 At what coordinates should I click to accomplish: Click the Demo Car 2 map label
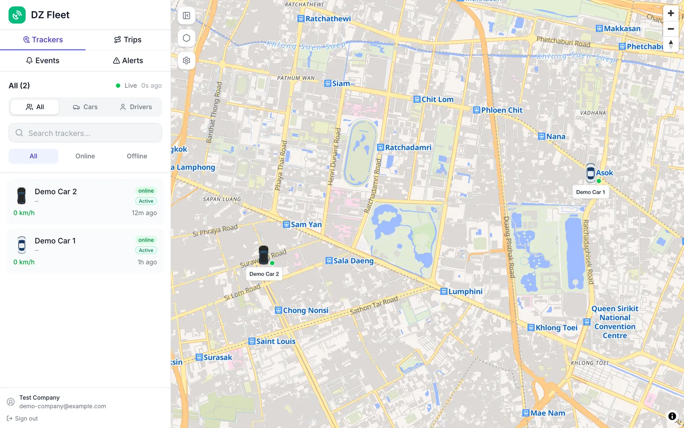click(x=264, y=274)
